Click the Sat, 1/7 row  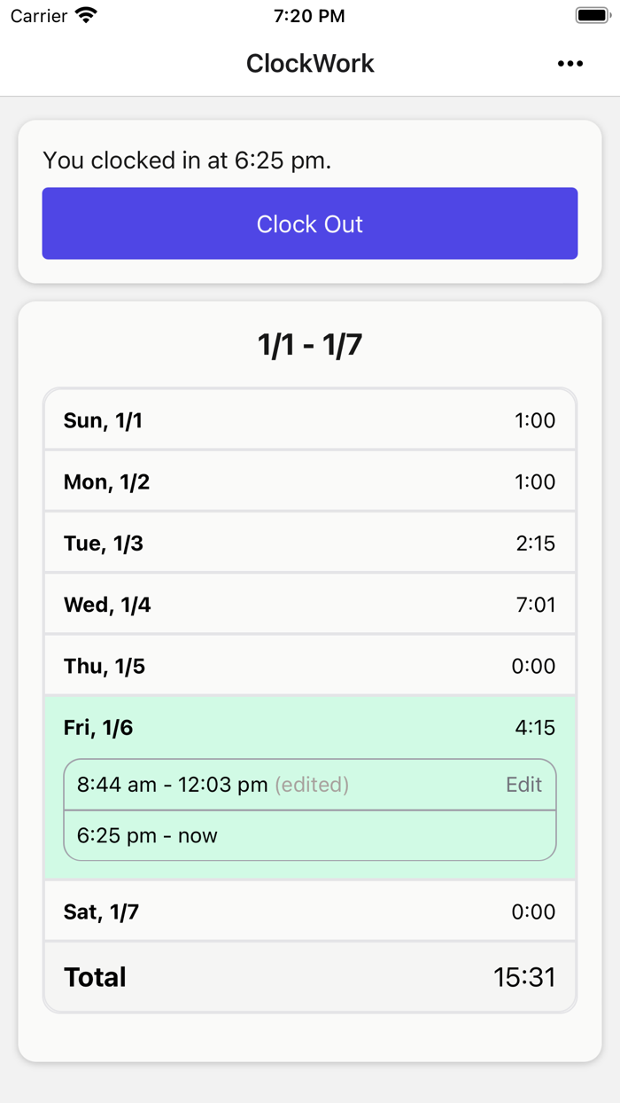click(310, 911)
